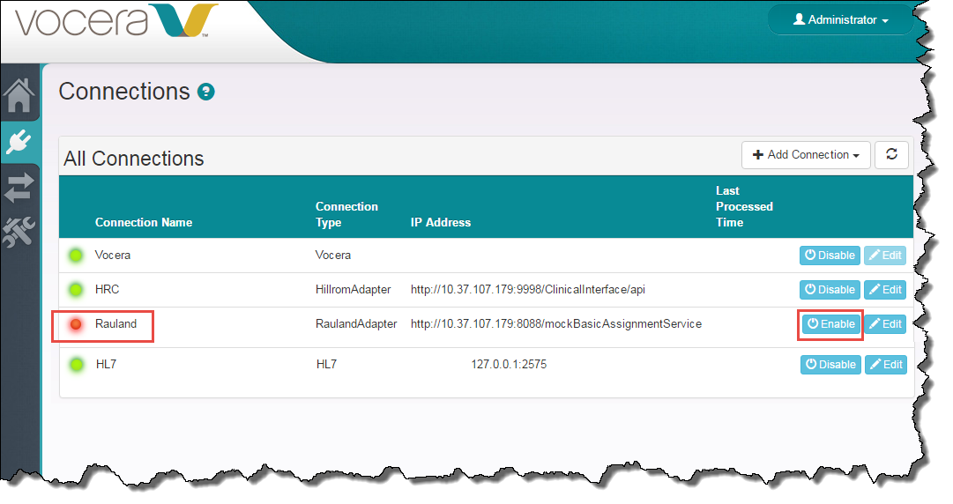The image size is (953, 504).
Task: Edit the Rauland connection
Action: [x=885, y=324]
